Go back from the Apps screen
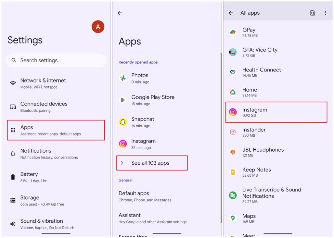Image resolution: width=334 pixels, height=238 pixels. (x=120, y=13)
